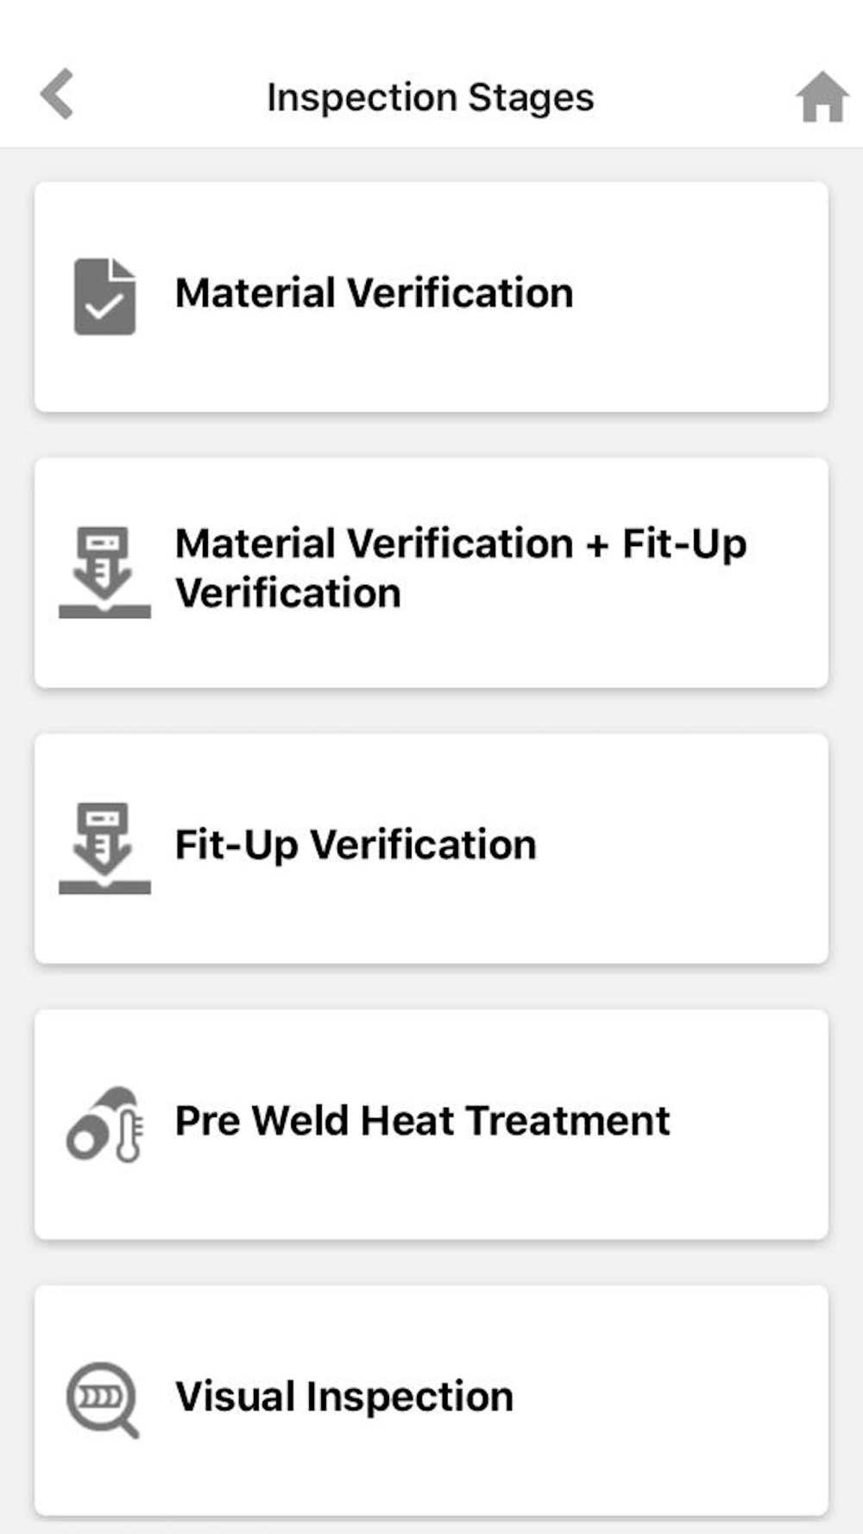Tap the home icon in the header
This screenshot has height=1534, width=863.
(822, 97)
